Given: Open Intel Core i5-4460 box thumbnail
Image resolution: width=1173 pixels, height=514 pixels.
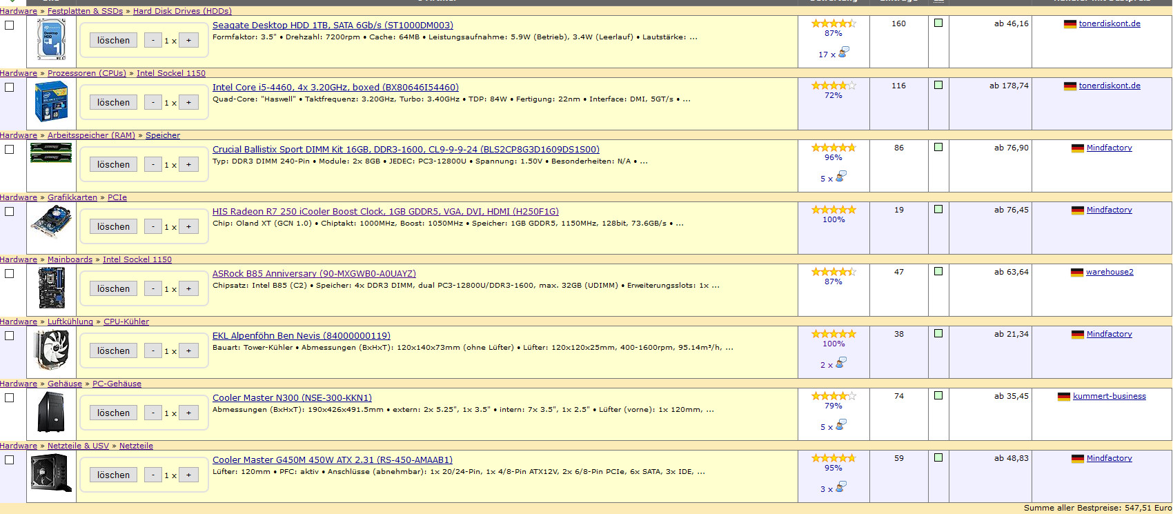Looking at the screenshot, I should (x=51, y=101).
